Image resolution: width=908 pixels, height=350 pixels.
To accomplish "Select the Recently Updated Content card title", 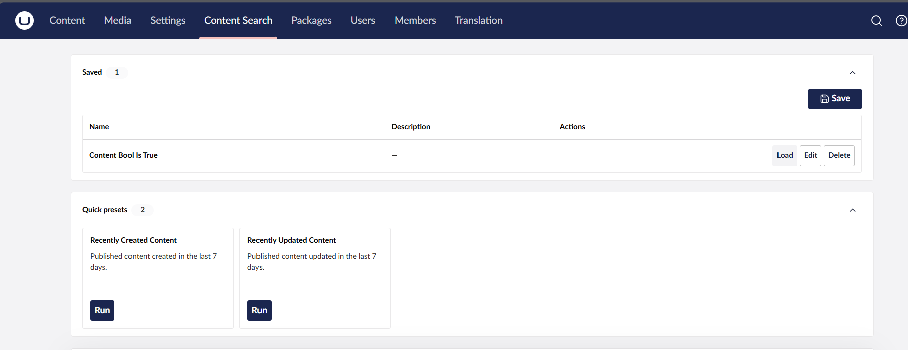I will pos(292,240).
